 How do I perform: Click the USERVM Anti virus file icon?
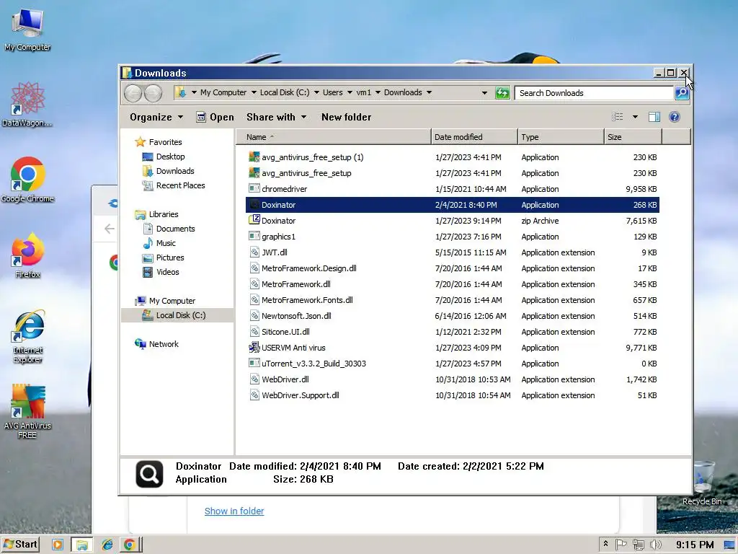tap(254, 347)
